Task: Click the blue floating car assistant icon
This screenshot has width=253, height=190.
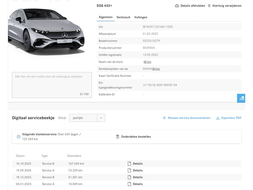Action: (242, 98)
